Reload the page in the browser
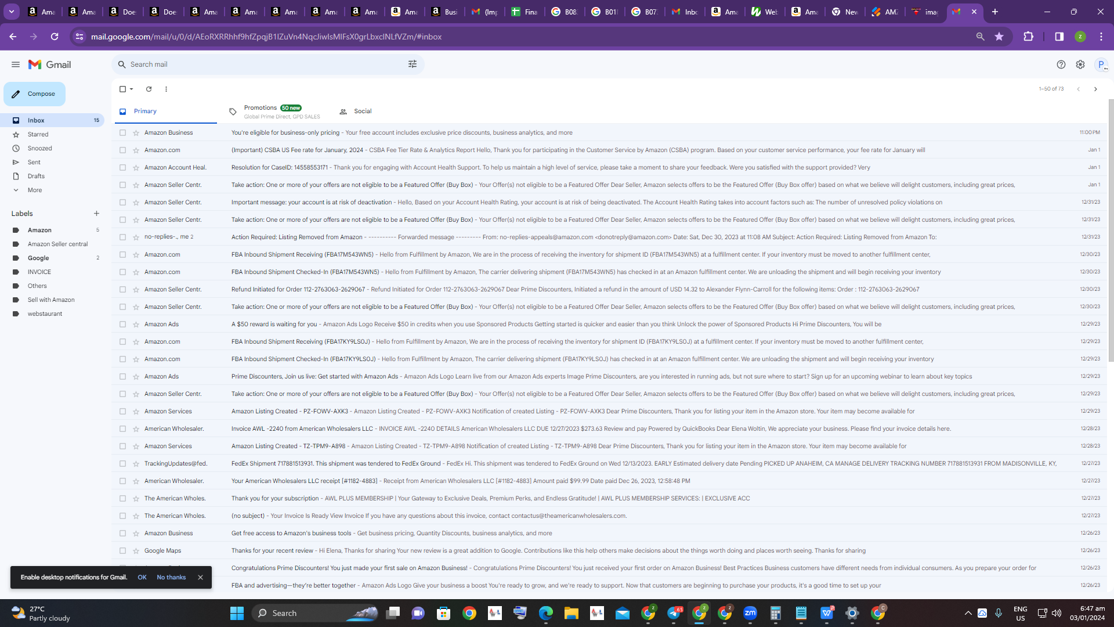 click(x=55, y=37)
